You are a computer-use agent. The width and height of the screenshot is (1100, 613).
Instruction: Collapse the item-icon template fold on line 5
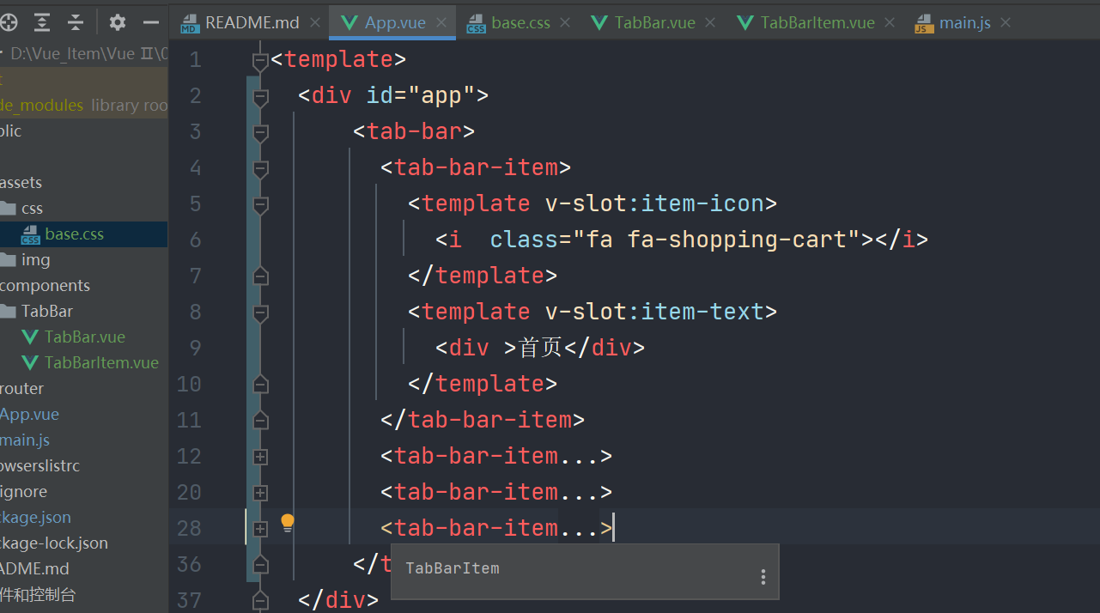[261, 205]
